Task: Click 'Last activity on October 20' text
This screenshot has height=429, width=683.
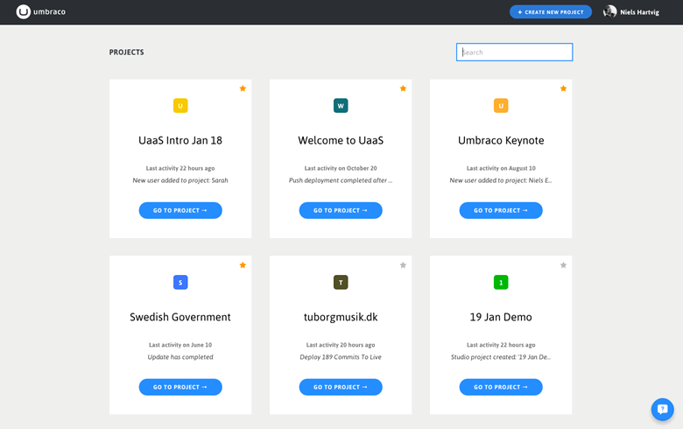Action: click(x=341, y=168)
